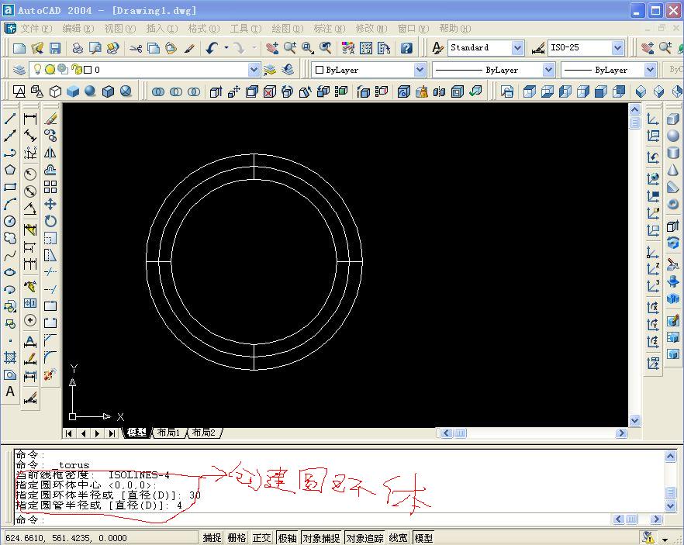Click the Sphere solid icon on right toolbar
684x545 pixels.
[x=673, y=136]
